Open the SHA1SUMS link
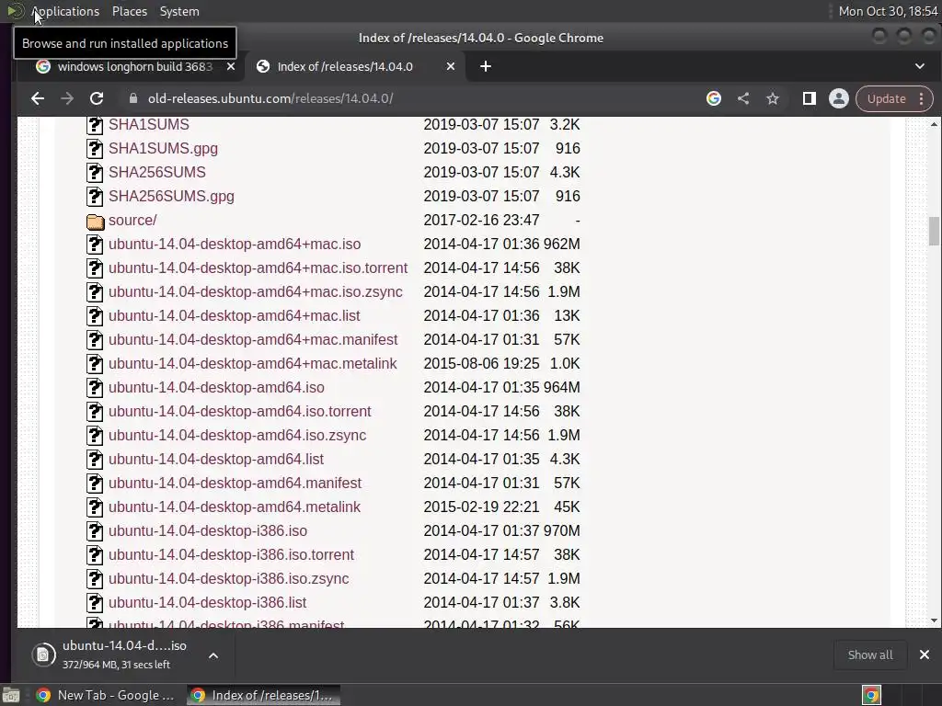This screenshot has height=706, width=942. tap(148, 124)
